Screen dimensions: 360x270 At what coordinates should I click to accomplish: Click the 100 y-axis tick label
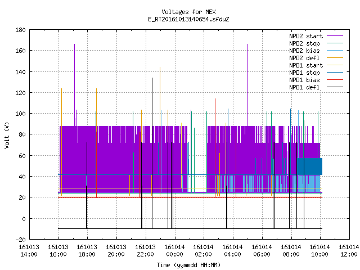[x=20, y=114]
